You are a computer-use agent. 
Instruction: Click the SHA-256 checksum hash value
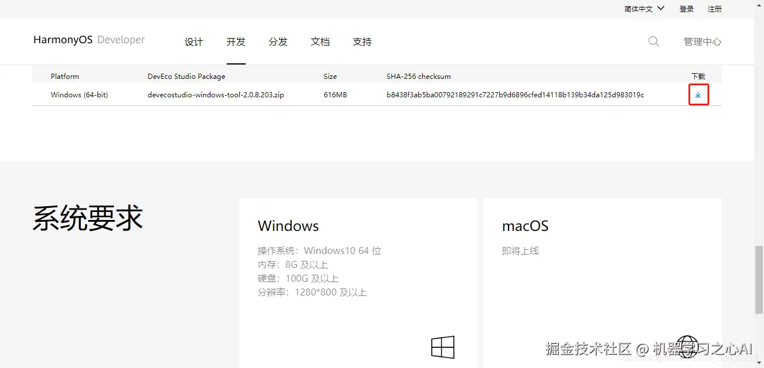(x=515, y=94)
